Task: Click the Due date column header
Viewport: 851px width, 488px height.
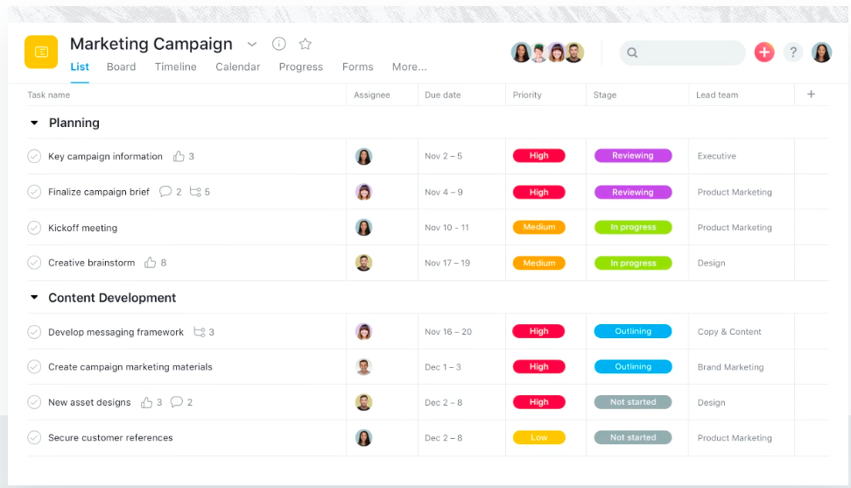Action: [442, 95]
